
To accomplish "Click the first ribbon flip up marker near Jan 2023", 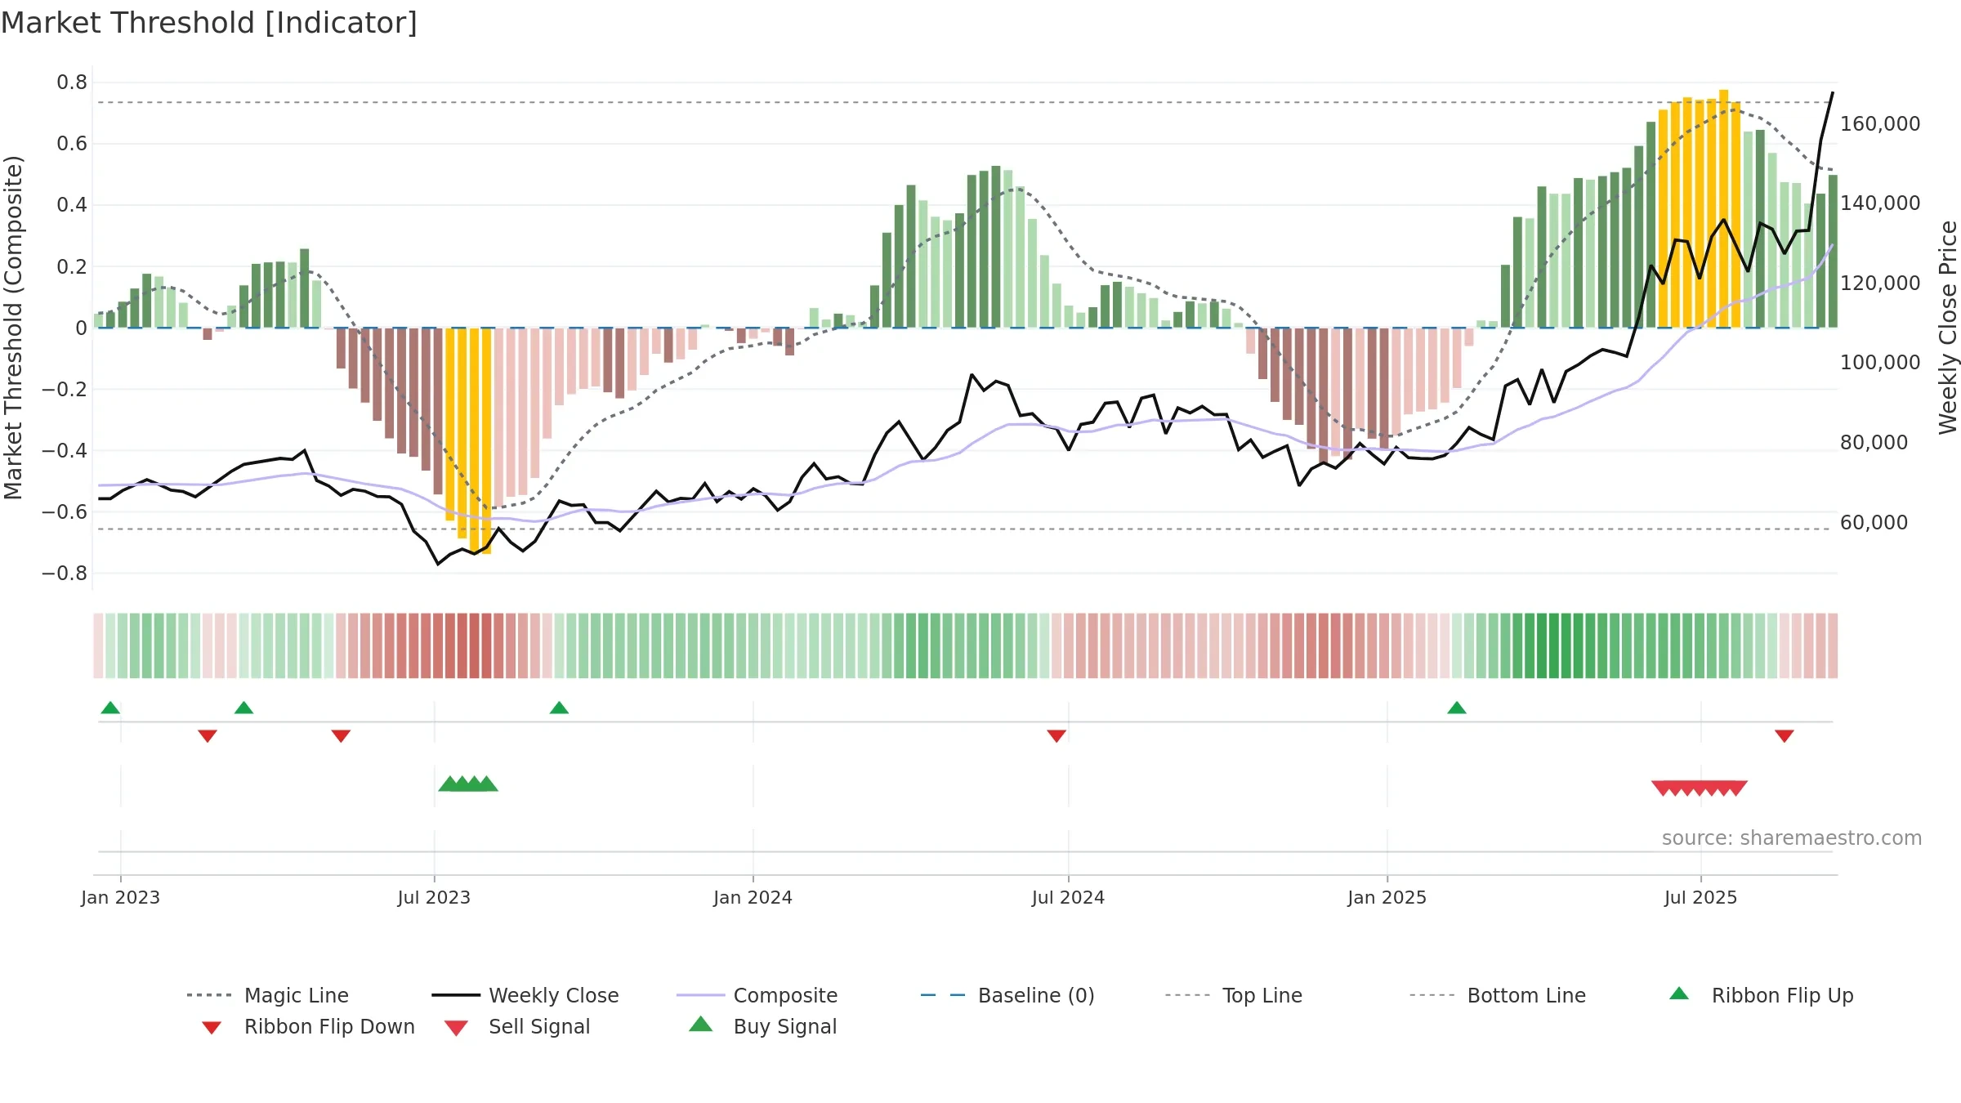I will [110, 708].
